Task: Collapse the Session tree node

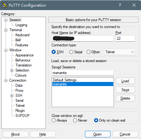Action: (6, 20)
